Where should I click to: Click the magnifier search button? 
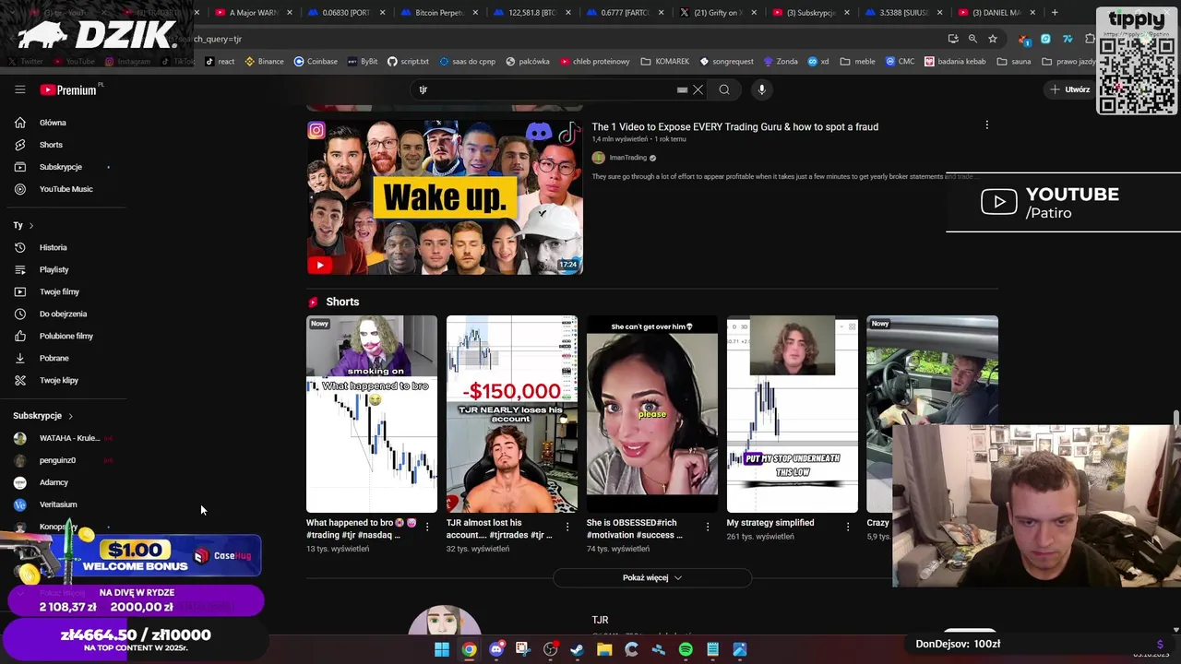(724, 89)
